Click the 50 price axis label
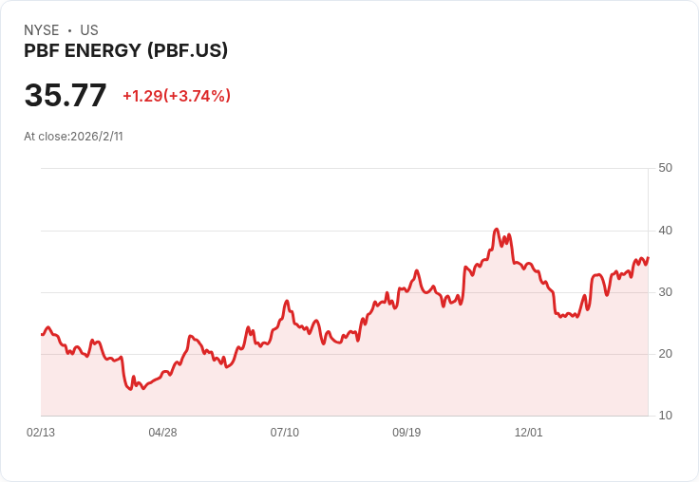 [665, 168]
